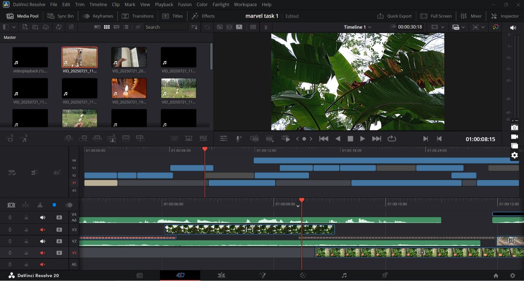Unmute track V3 audio

pyautogui.click(x=43, y=230)
